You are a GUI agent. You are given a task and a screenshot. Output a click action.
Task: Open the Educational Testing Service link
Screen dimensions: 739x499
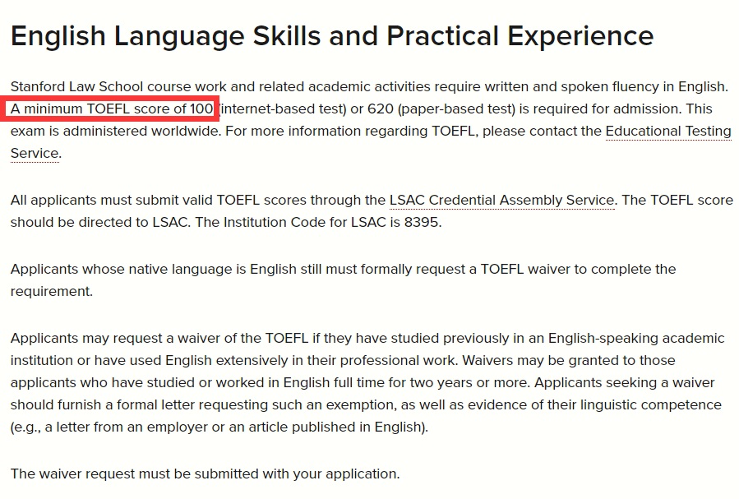667,131
